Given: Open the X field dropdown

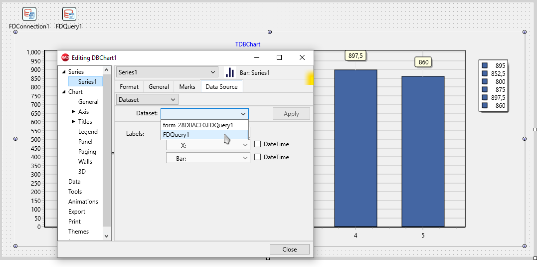Looking at the screenshot, I should click(245, 146).
